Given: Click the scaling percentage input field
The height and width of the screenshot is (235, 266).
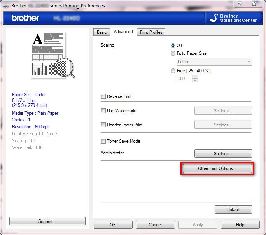Looking at the screenshot, I should [184, 79].
